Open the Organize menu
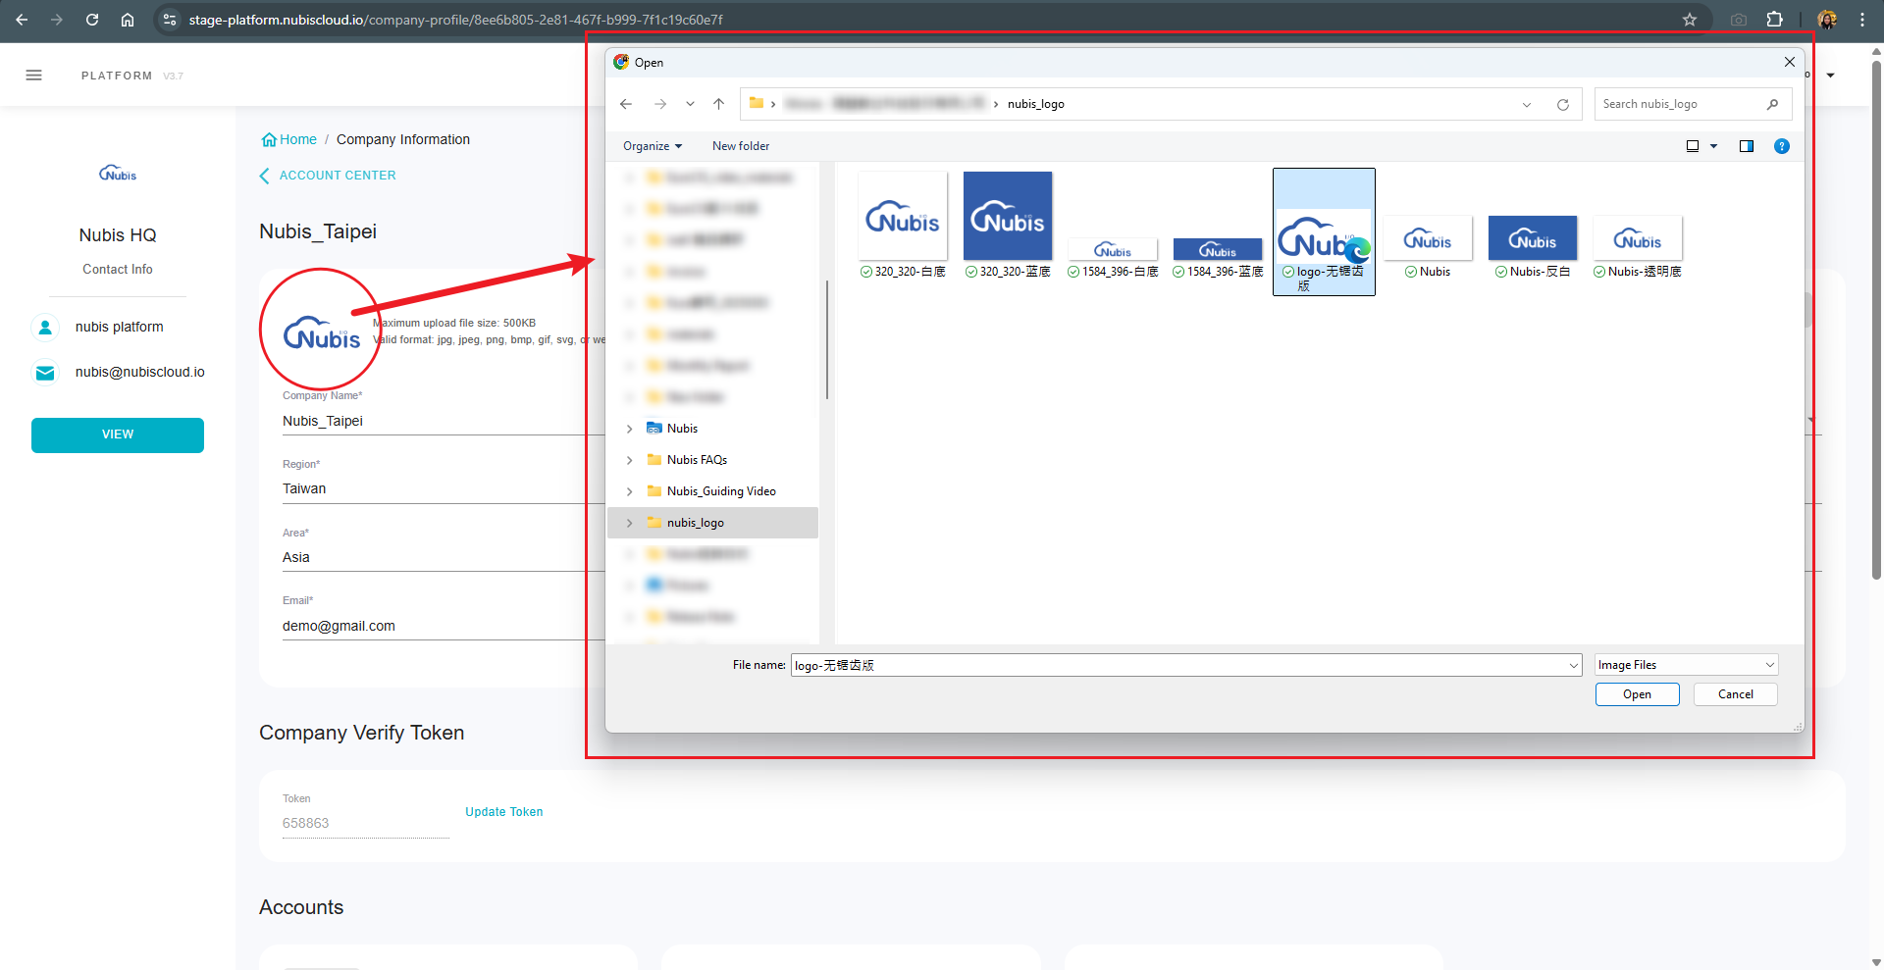1884x970 pixels. 653,146
